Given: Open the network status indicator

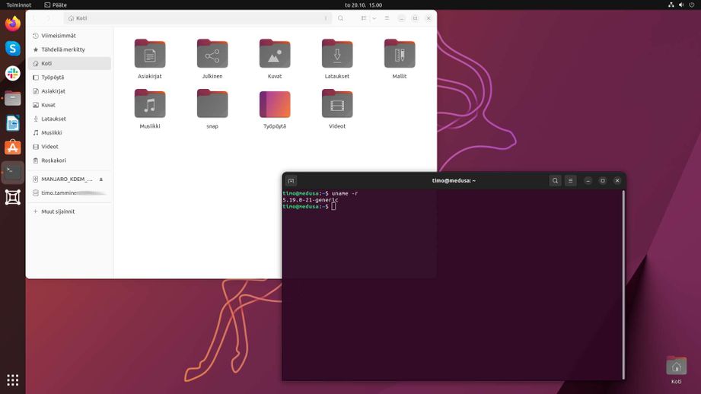Looking at the screenshot, I should 671,5.
